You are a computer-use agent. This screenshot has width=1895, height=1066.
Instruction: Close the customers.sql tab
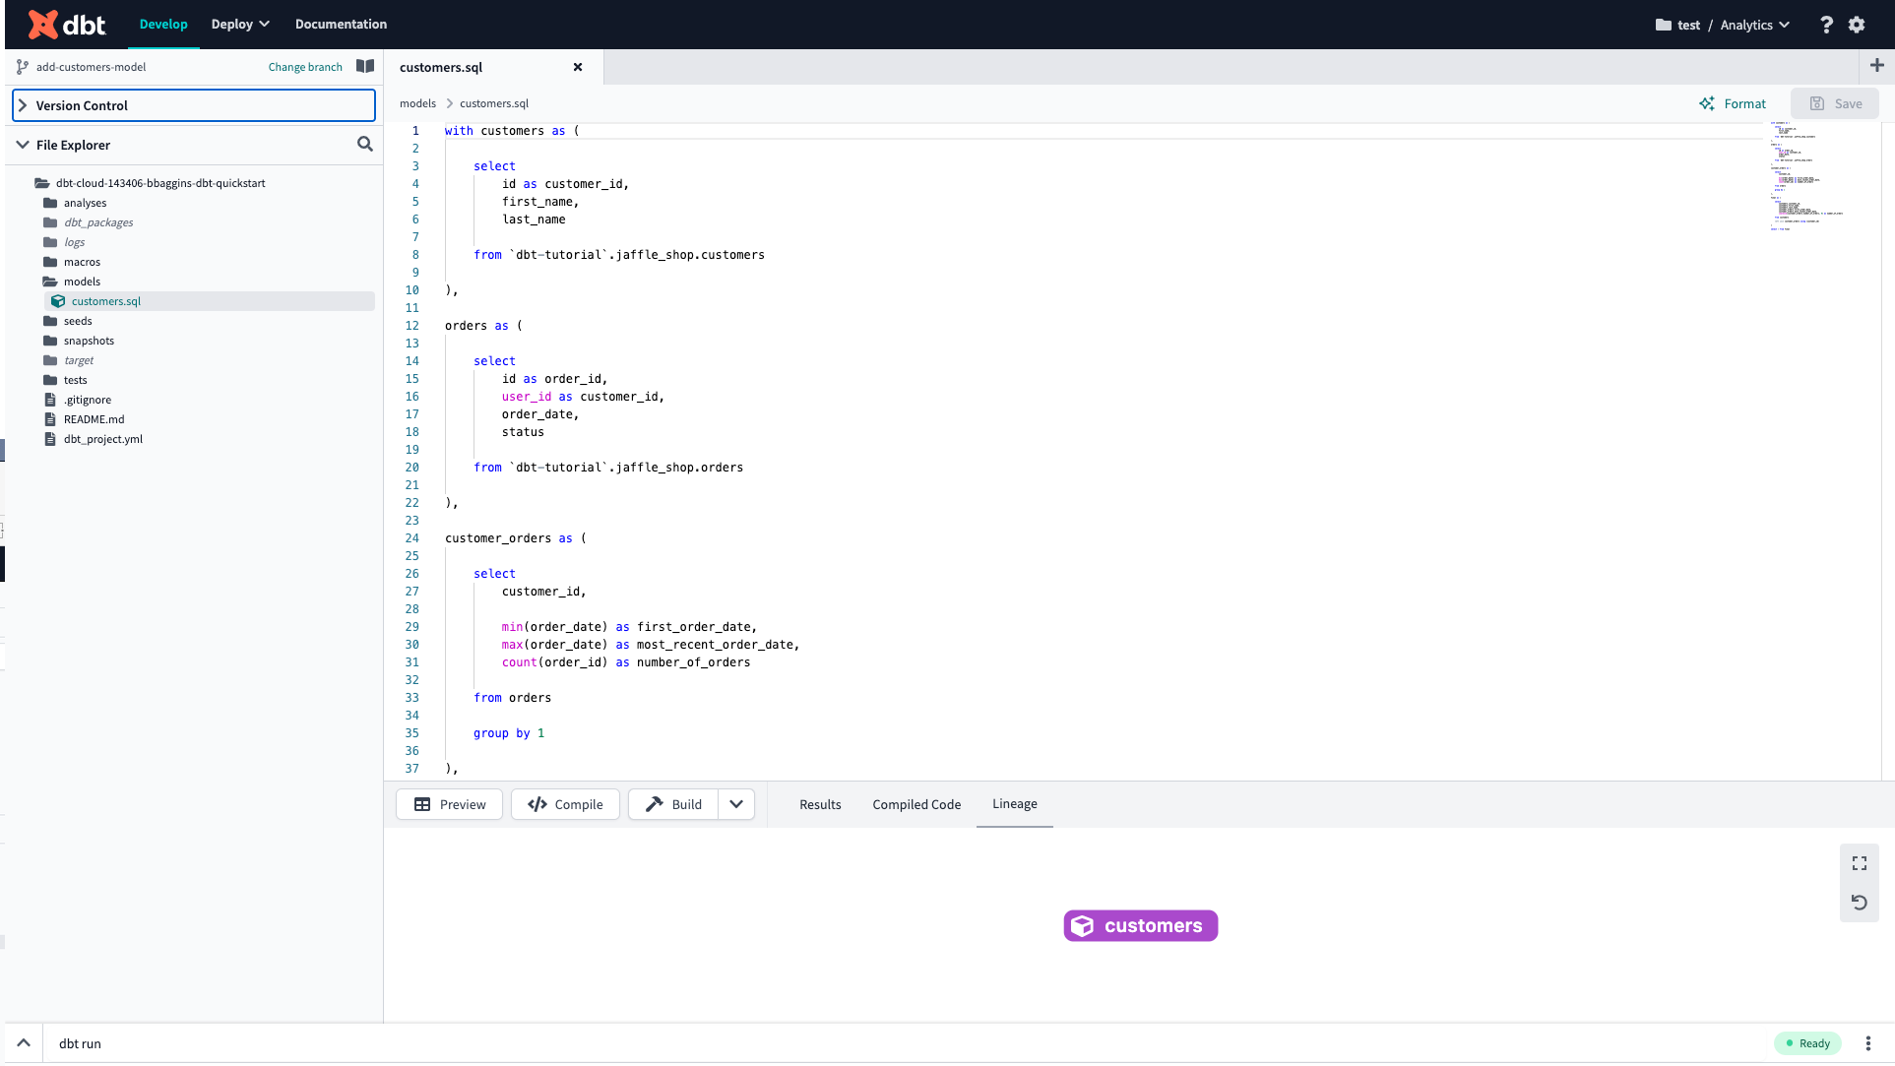coord(578,67)
